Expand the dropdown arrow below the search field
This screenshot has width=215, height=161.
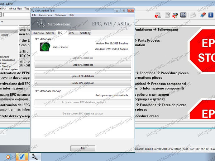click(x=2, y=22)
